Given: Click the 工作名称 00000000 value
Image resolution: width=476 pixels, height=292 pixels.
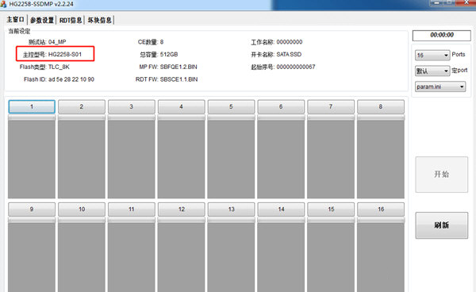Looking at the screenshot, I should (x=290, y=42).
